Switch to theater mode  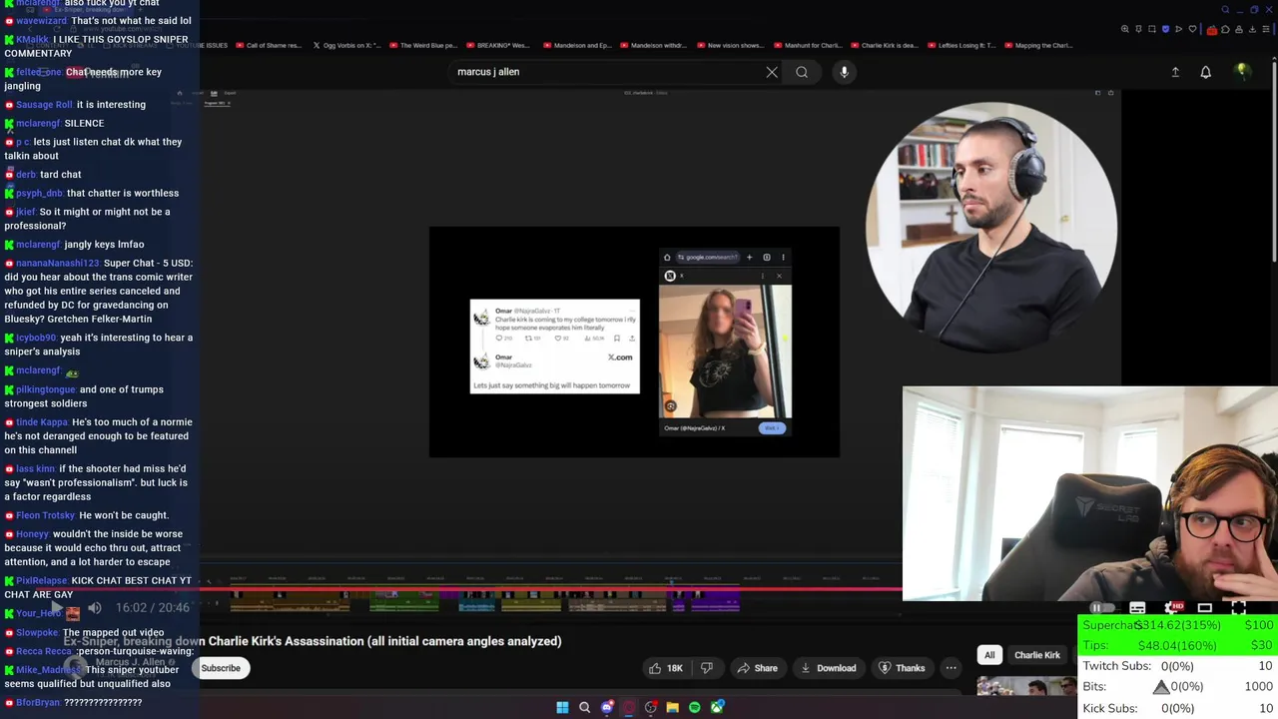1205,607
